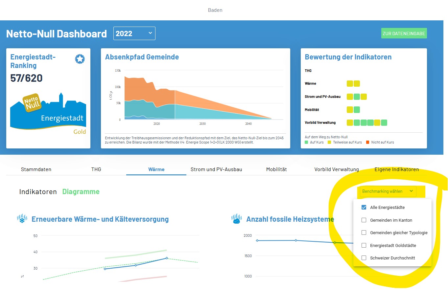This screenshot has width=448, height=289.
Task: Click the Absenkpfad Gemeinde heading
Action: 142,57
